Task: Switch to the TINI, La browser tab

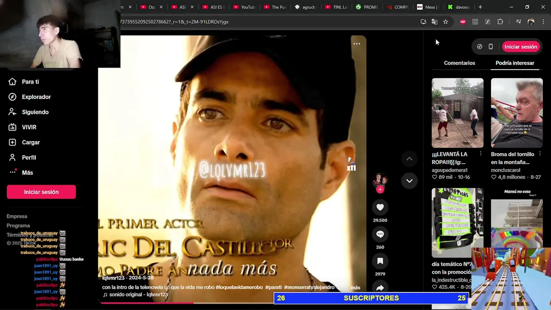Action: pyautogui.click(x=337, y=7)
